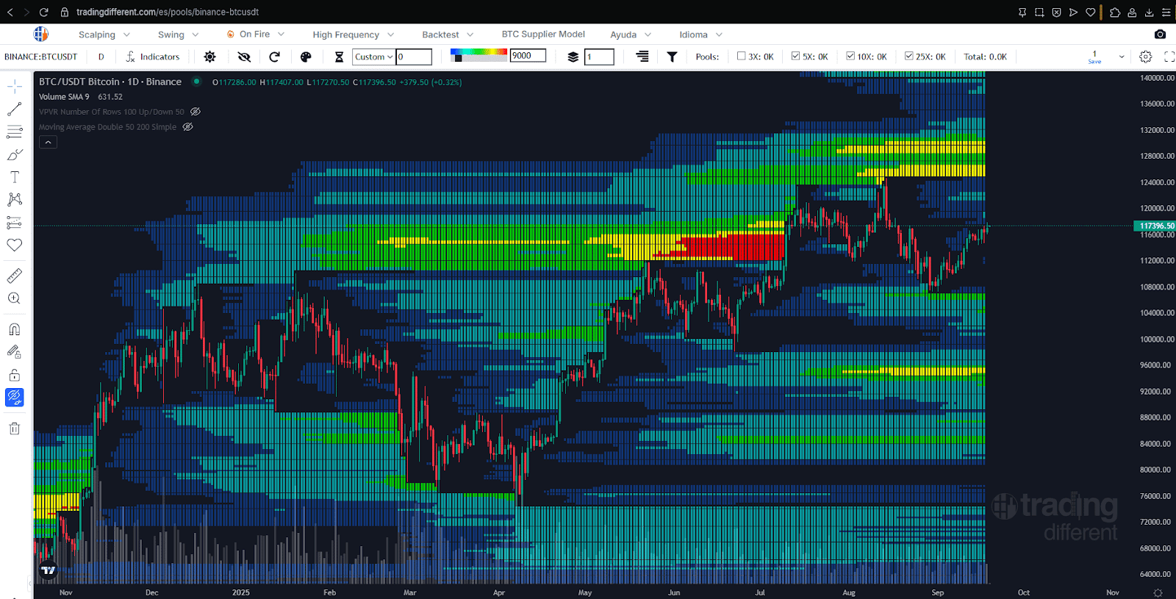Open the Fibonacci and horizontal lines tool

(14, 132)
